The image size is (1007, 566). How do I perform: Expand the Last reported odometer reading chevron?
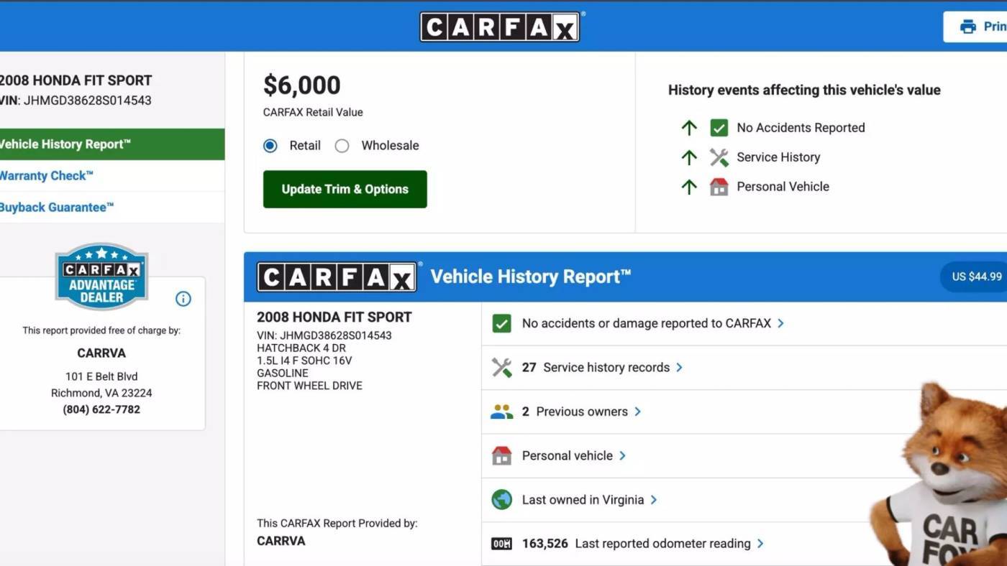[x=760, y=544]
